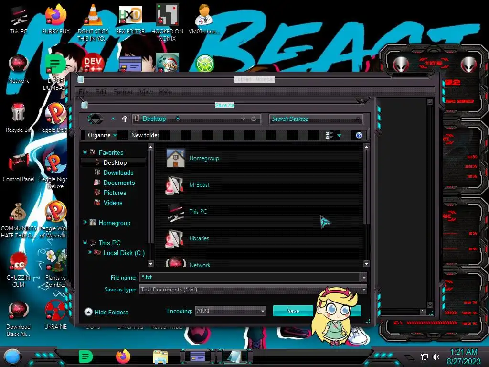Open Recycle Bin desktop icon

pyautogui.click(x=19, y=118)
